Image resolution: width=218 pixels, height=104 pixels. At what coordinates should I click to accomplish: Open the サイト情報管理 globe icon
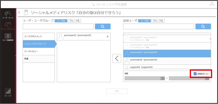[8, 36]
